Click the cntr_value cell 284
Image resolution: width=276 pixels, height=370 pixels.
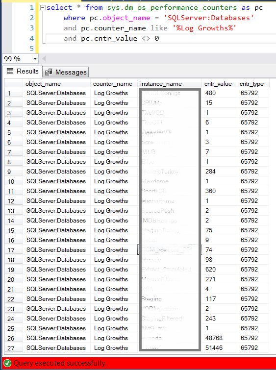(x=219, y=172)
